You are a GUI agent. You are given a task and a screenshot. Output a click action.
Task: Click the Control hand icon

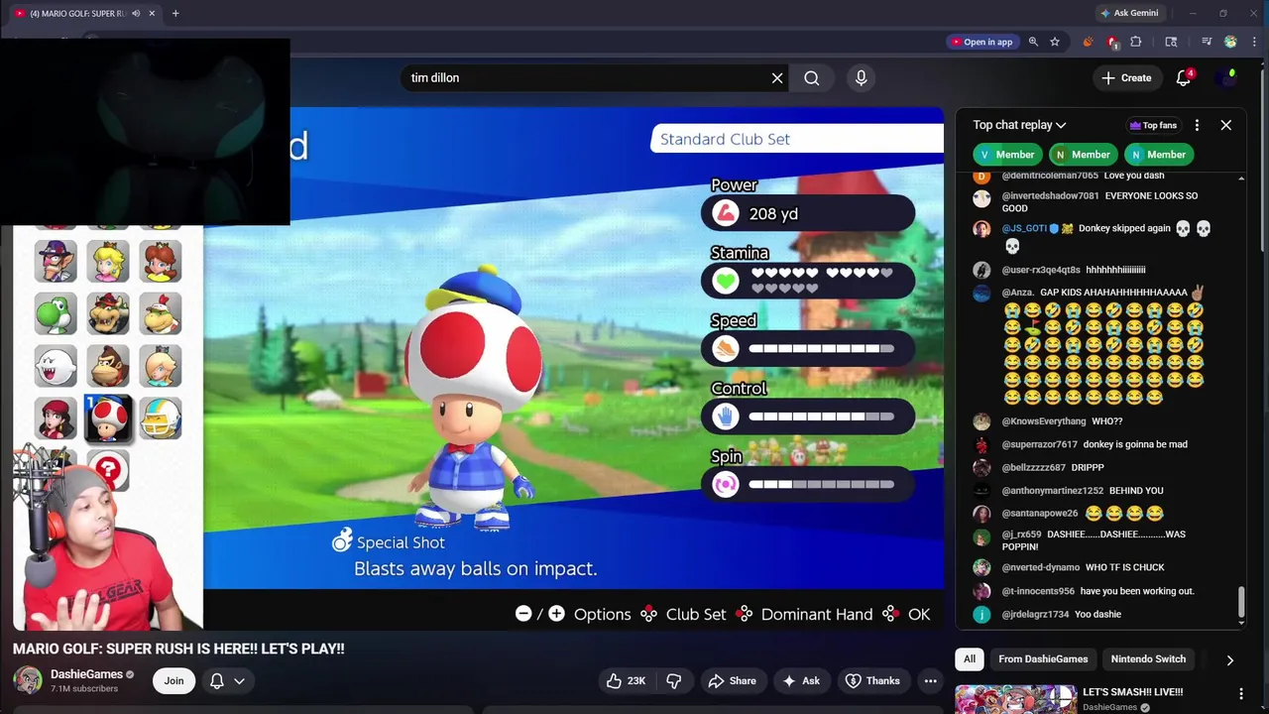(x=726, y=416)
